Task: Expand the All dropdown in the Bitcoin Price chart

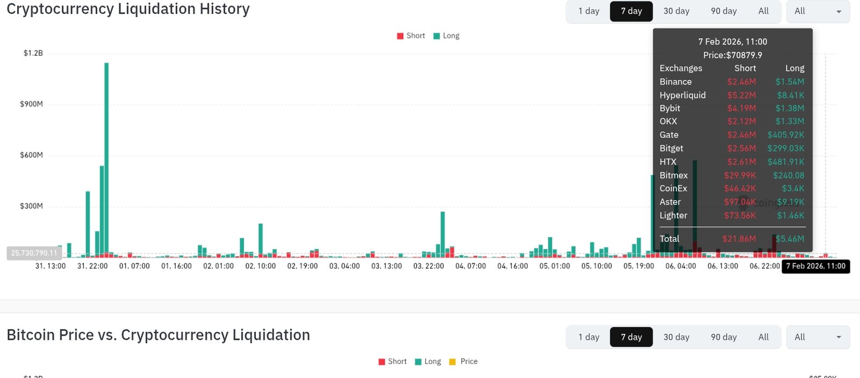Action: (818, 337)
